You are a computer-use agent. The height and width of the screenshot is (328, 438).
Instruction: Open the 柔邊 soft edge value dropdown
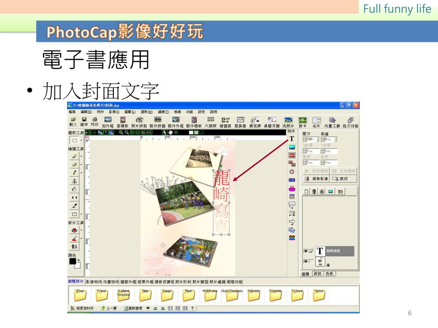pyautogui.click(x=336, y=139)
